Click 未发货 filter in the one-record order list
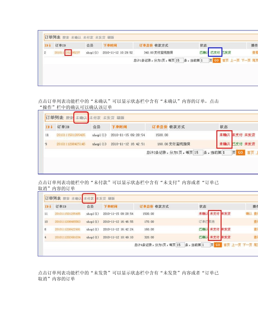258x334 pixels. (x=100, y=37)
